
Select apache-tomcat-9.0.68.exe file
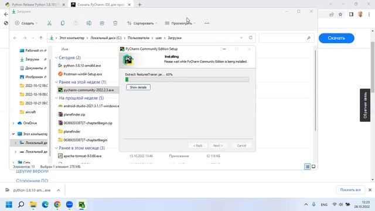[82, 156]
